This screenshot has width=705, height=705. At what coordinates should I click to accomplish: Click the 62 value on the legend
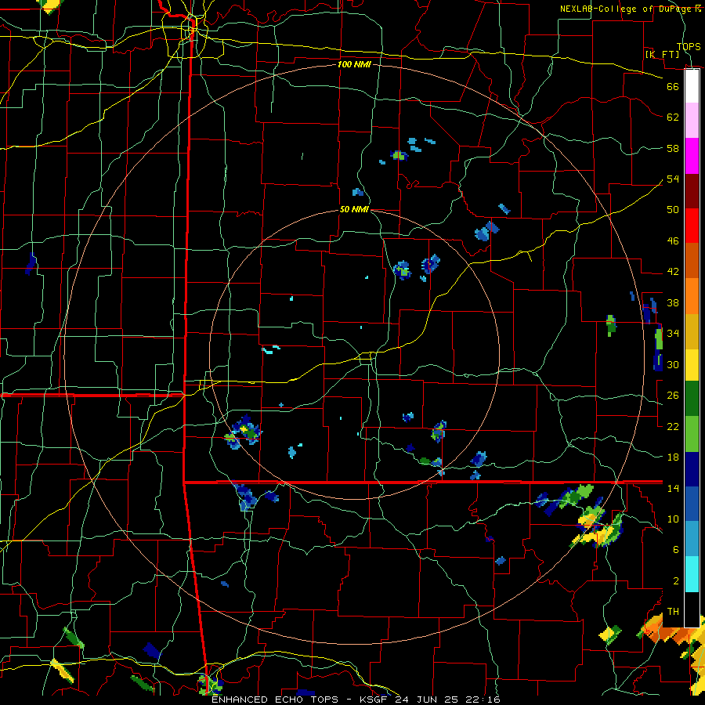pyautogui.click(x=673, y=117)
